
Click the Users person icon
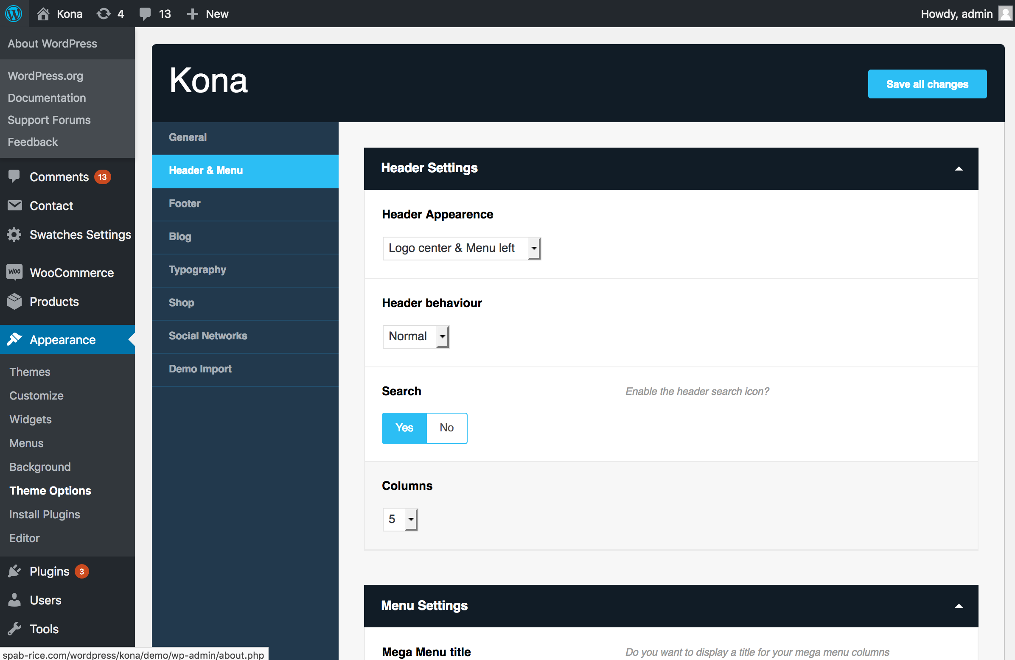click(x=14, y=600)
